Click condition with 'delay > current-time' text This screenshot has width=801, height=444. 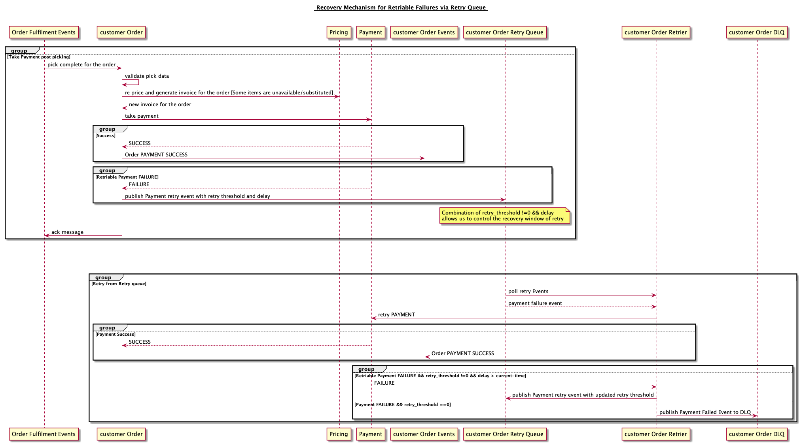pyautogui.click(x=440, y=376)
